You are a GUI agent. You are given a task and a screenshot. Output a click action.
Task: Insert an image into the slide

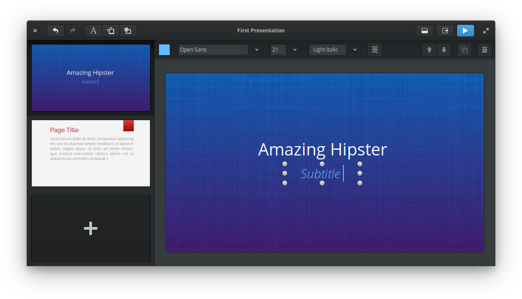point(111,31)
